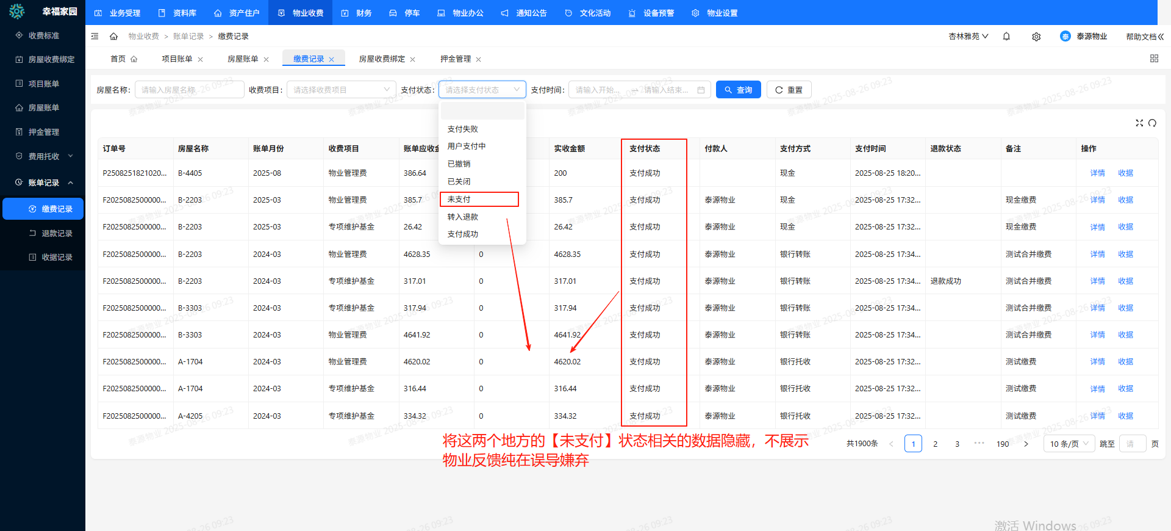Click the 房屋名称 input field
This screenshot has height=531, width=1171.
[x=189, y=90]
